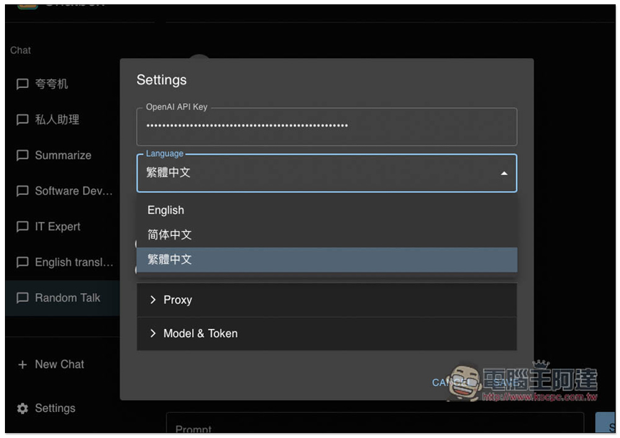This screenshot has height=438, width=620.
Task: Click the chat icon beside 夸夸机
Action: (x=22, y=84)
